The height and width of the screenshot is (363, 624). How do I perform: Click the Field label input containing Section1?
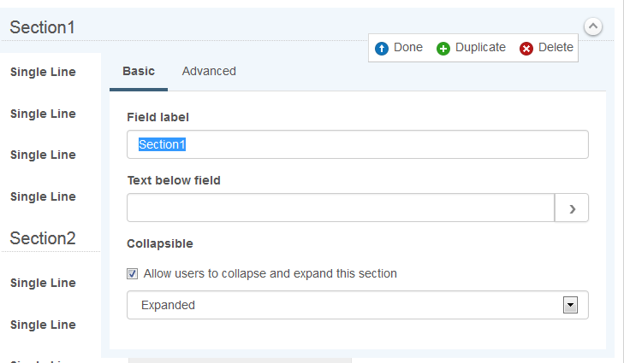point(357,144)
